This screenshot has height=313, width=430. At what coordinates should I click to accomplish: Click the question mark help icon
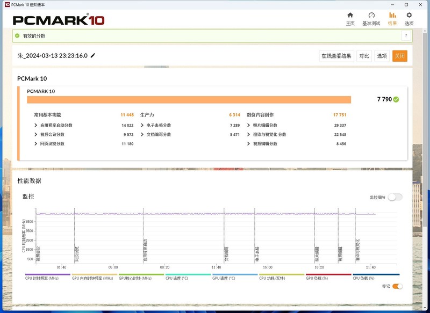[x=406, y=35]
